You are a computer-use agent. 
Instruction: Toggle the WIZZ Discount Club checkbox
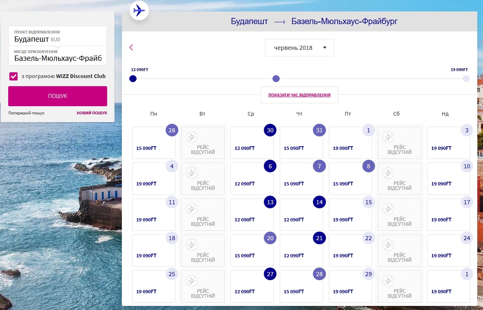13,76
